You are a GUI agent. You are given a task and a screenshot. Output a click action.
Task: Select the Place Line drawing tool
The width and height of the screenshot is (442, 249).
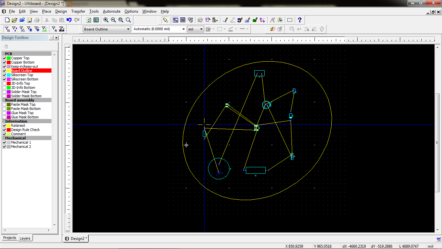[225, 20]
